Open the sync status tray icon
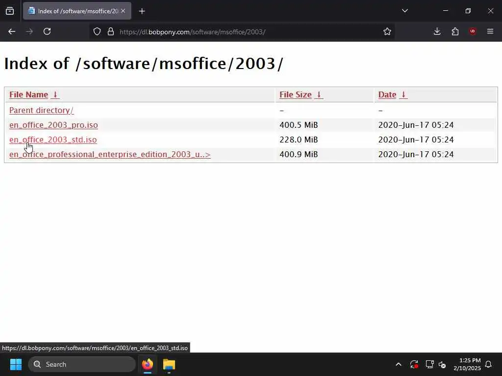 click(414, 364)
